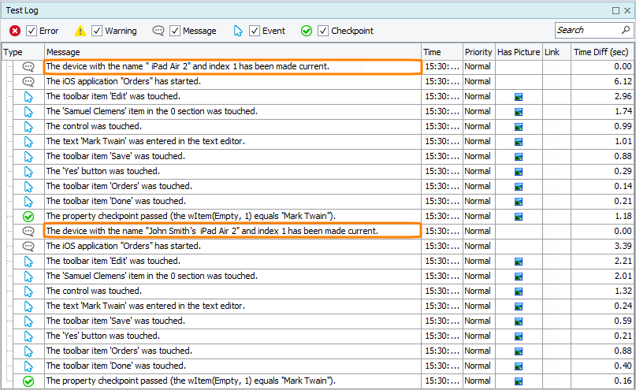Click the Event cursor filter icon
This screenshot has width=636, height=390.
(238, 31)
